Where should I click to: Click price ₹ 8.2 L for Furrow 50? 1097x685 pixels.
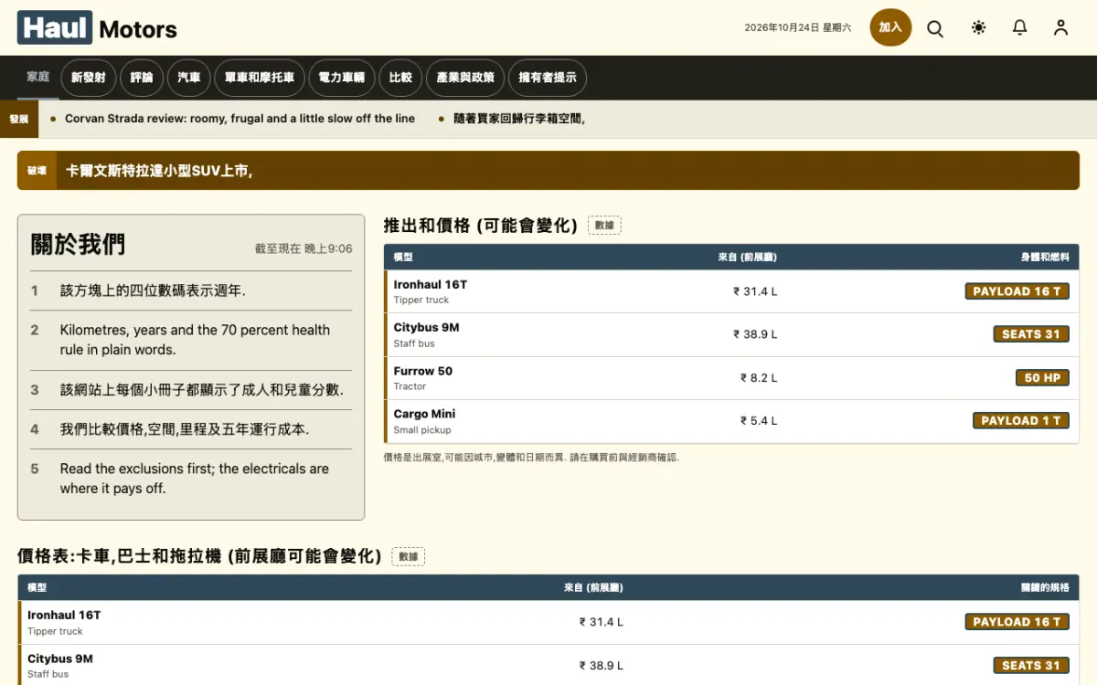coord(759,378)
